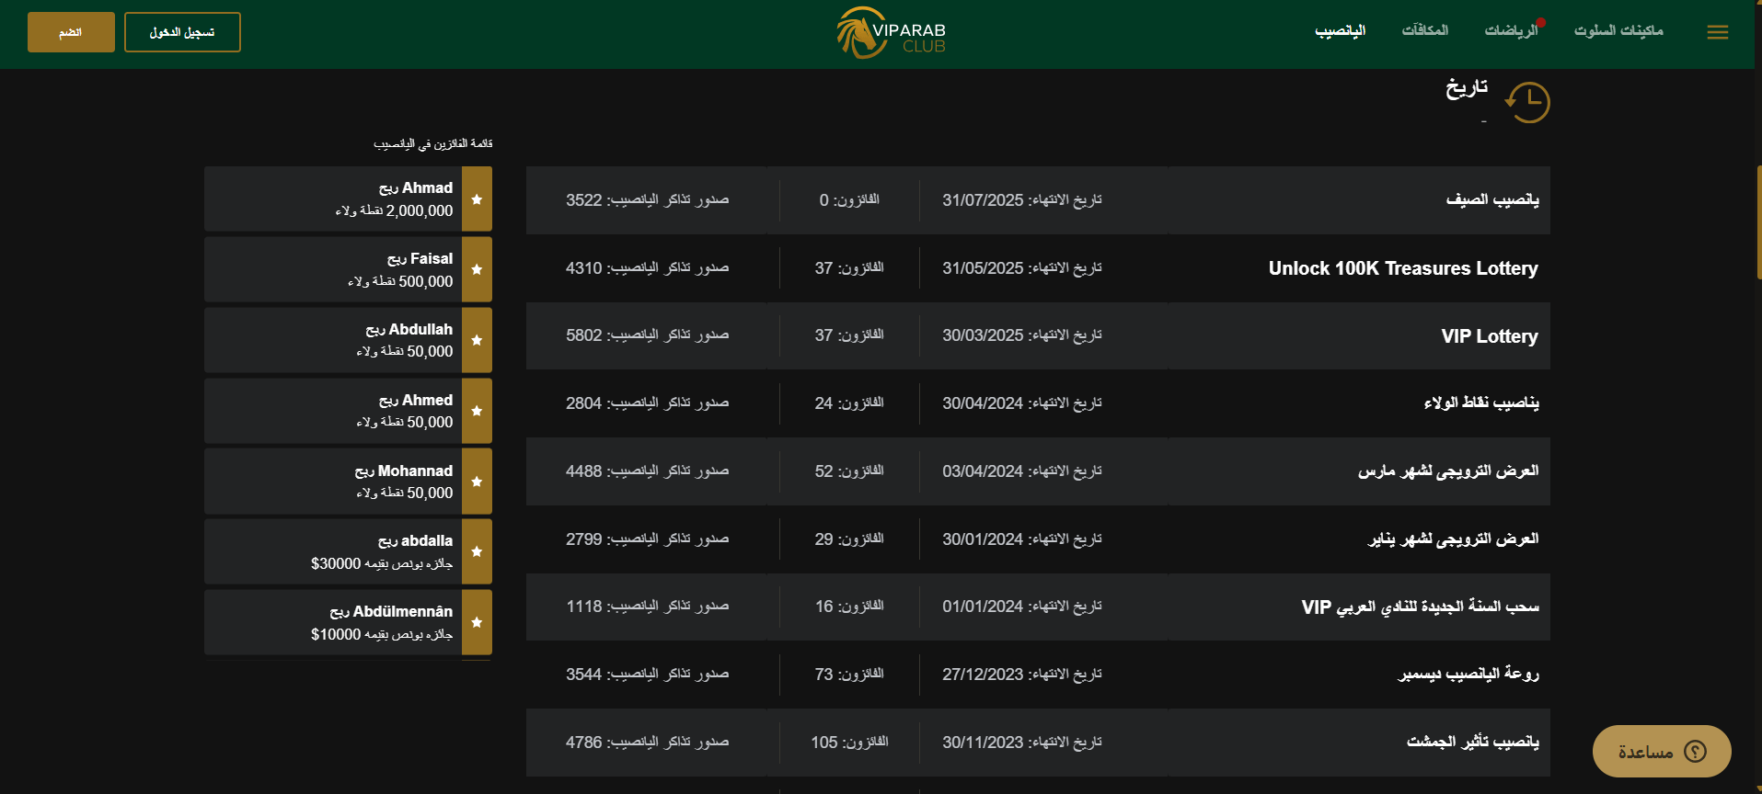The height and width of the screenshot is (794, 1762).
Task: Click the history clock icon
Action: click(1527, 102)
